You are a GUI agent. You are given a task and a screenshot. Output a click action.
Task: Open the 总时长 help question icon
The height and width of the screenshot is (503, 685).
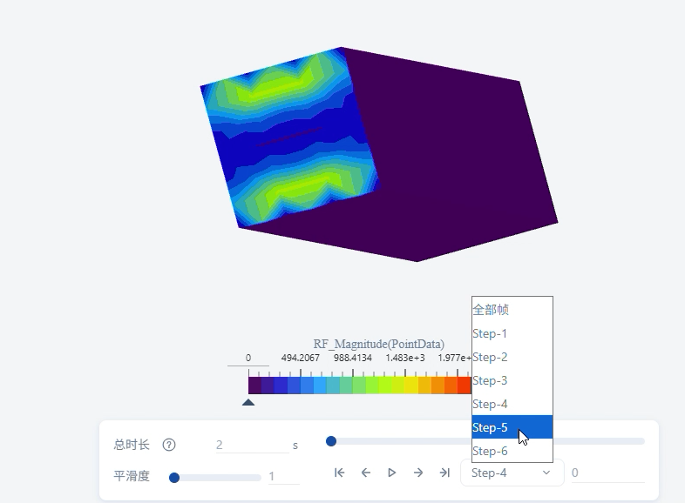pyautogui.click(x=169, y=445)
